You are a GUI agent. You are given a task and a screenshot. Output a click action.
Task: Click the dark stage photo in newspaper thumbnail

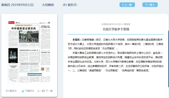tap(13, 56)
